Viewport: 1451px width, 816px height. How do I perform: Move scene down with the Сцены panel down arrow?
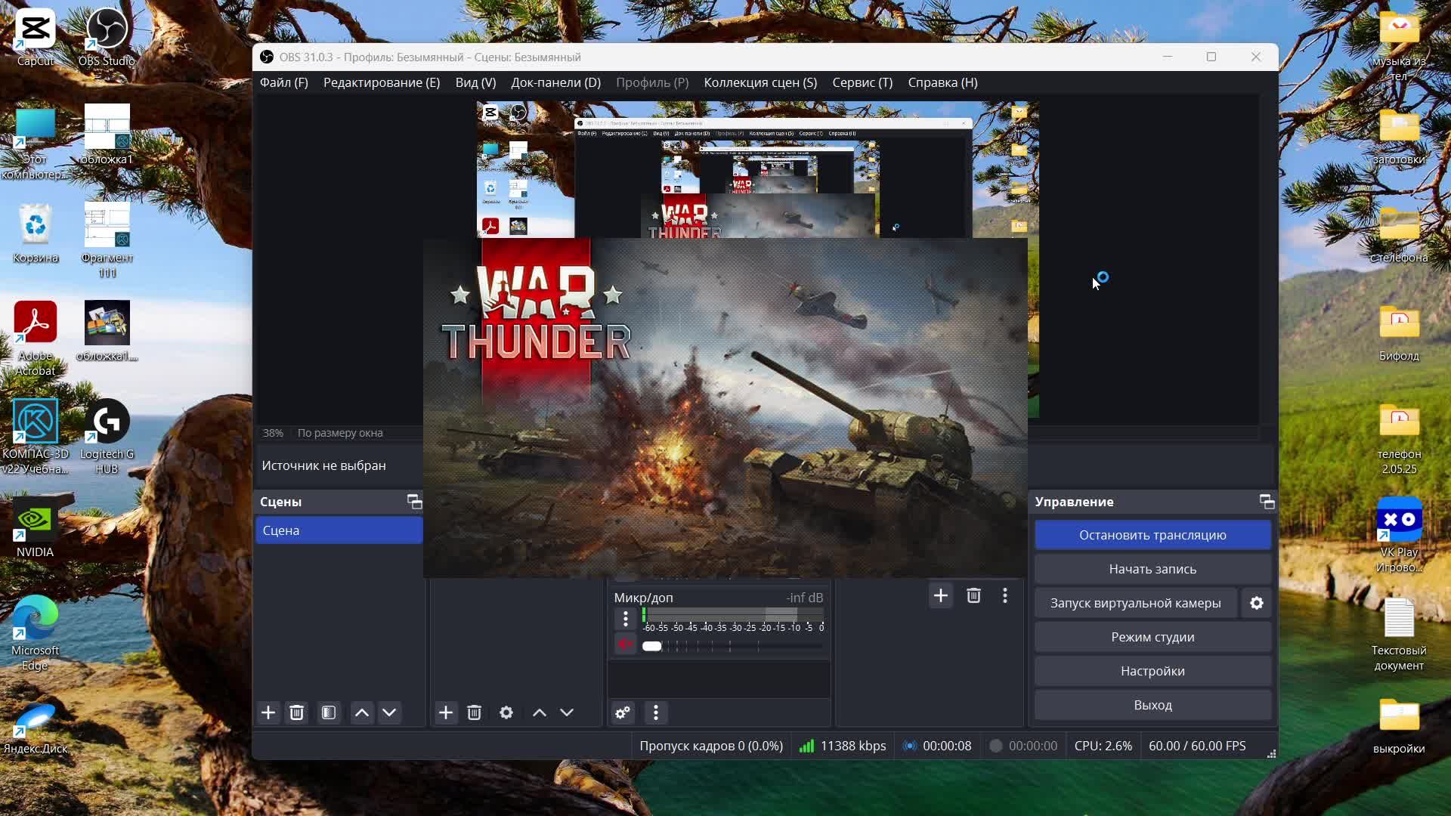coord(389,712)
